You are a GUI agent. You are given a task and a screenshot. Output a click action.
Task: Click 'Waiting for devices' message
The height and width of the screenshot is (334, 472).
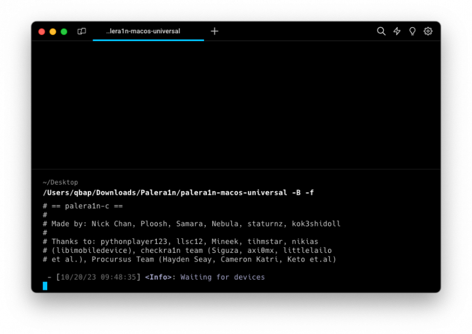pyautogui.click(x=223, y=277)
